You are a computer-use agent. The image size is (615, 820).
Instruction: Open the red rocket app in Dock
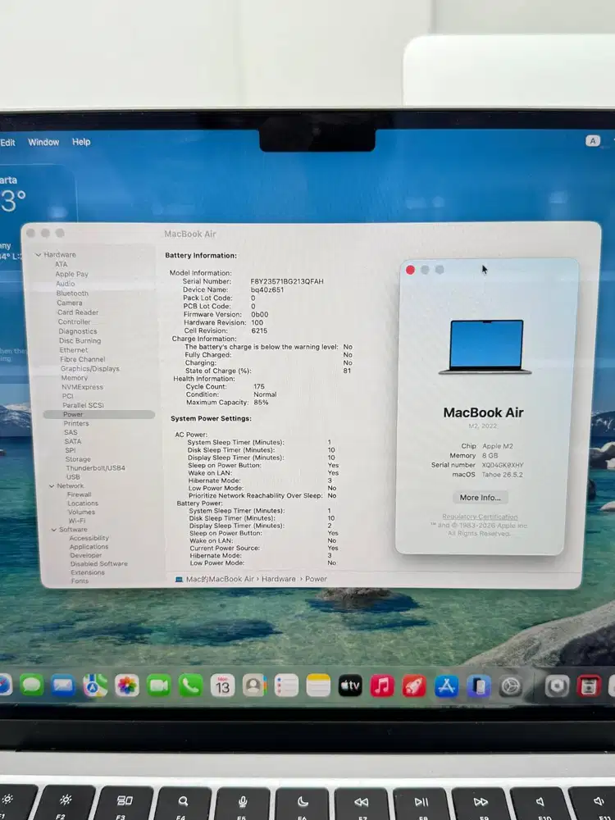click(413, 686)
